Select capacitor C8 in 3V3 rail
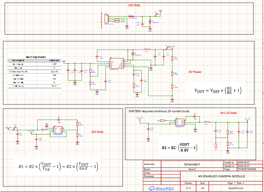The image size is (264, 192). 36,139
